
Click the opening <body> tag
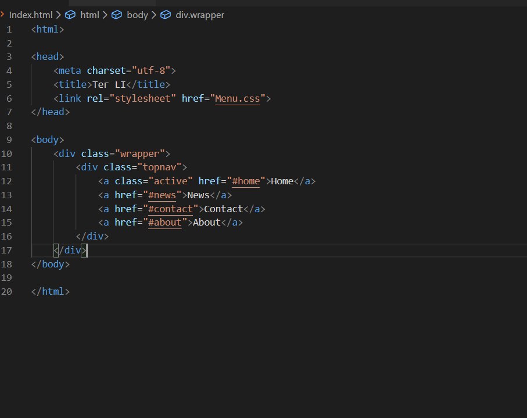click(48, 140)
